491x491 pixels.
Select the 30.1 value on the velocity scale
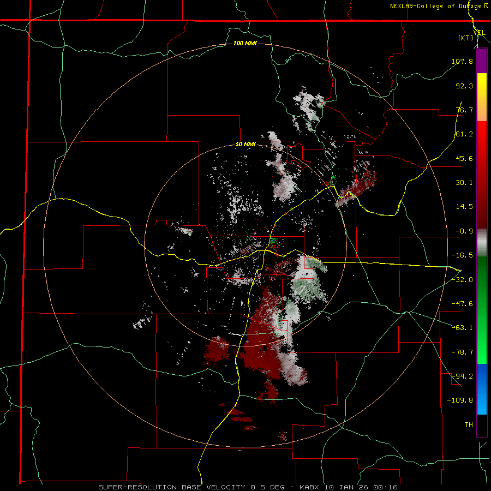[x=464, y=183]
